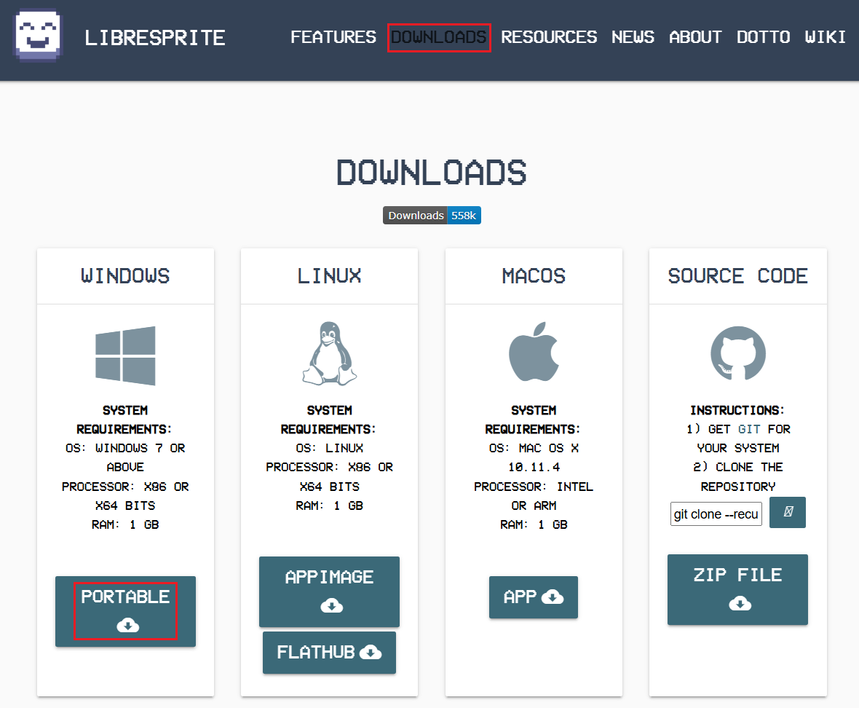The image size is (859, 708).
Task: Click the large DOWNLOADS page title
Action: 432,173
